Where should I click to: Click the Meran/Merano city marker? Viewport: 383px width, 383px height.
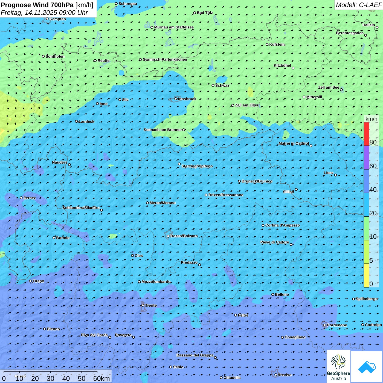pyautogui.click(x=147, y=203)
